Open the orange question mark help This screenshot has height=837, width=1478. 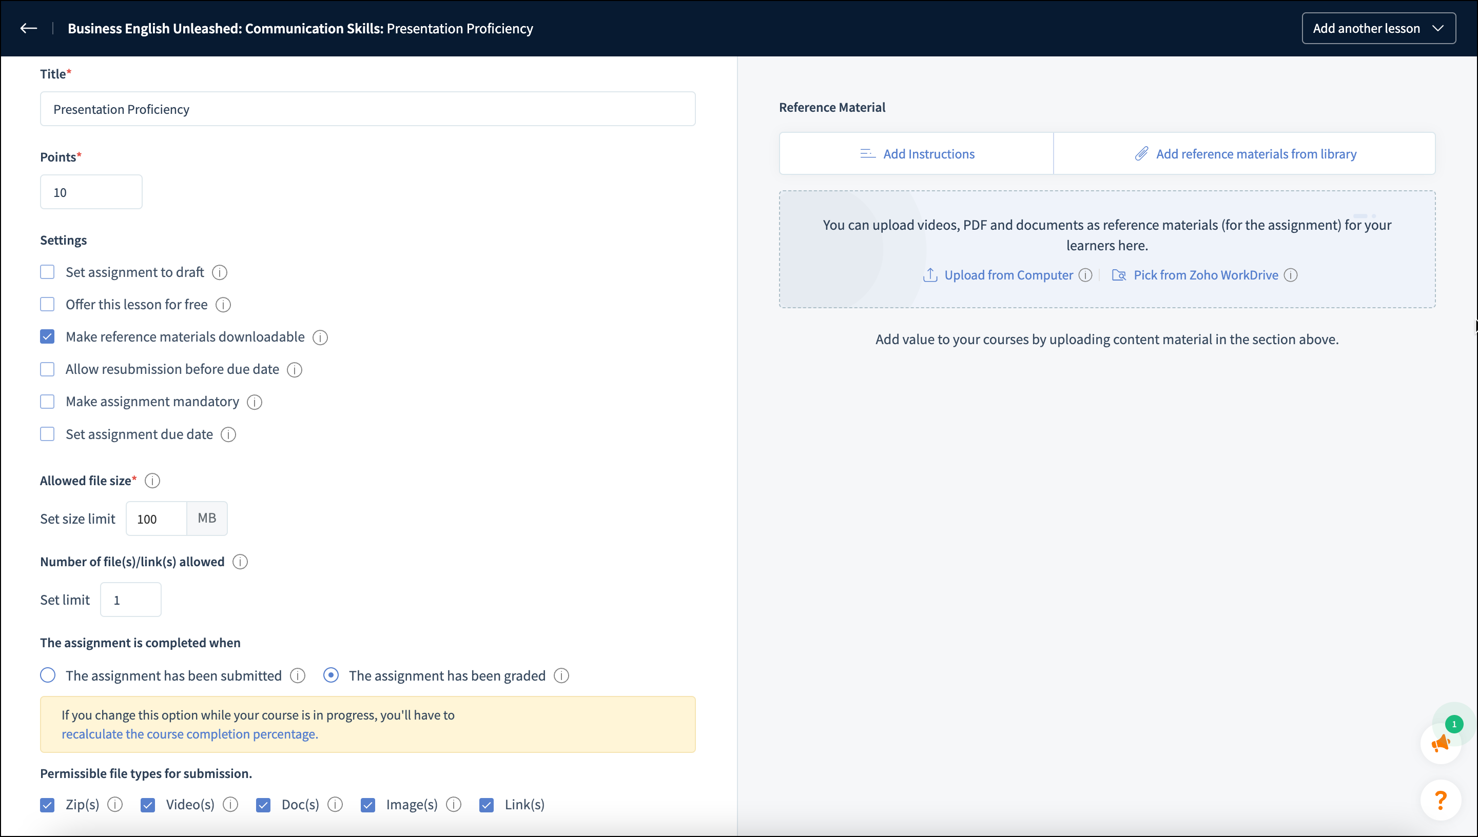point(1440,800)
